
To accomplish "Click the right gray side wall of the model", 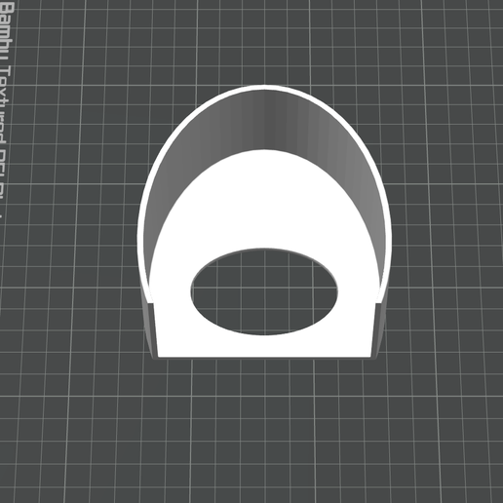I will tap(379, 329).
